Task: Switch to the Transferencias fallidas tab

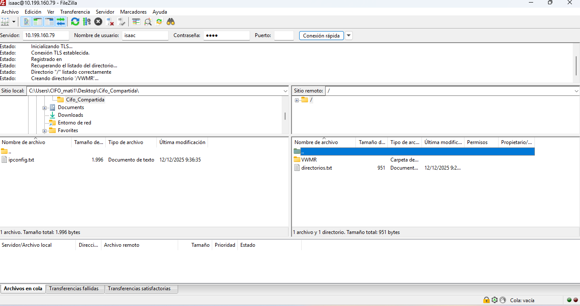Action: tap(75, 289)
